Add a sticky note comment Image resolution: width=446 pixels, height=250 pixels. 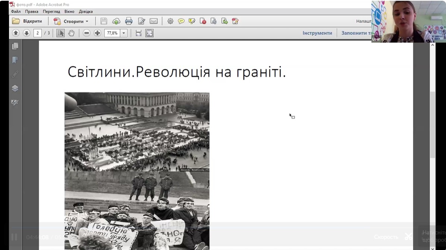coord(181,21)
